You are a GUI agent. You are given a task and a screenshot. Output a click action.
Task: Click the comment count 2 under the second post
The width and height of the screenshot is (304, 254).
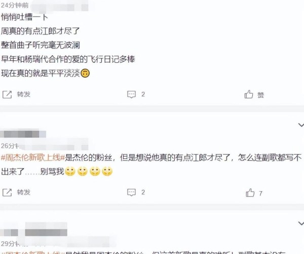[x=143, y=192]
